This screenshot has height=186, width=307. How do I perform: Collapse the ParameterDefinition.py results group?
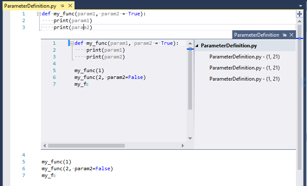(197, 46)
